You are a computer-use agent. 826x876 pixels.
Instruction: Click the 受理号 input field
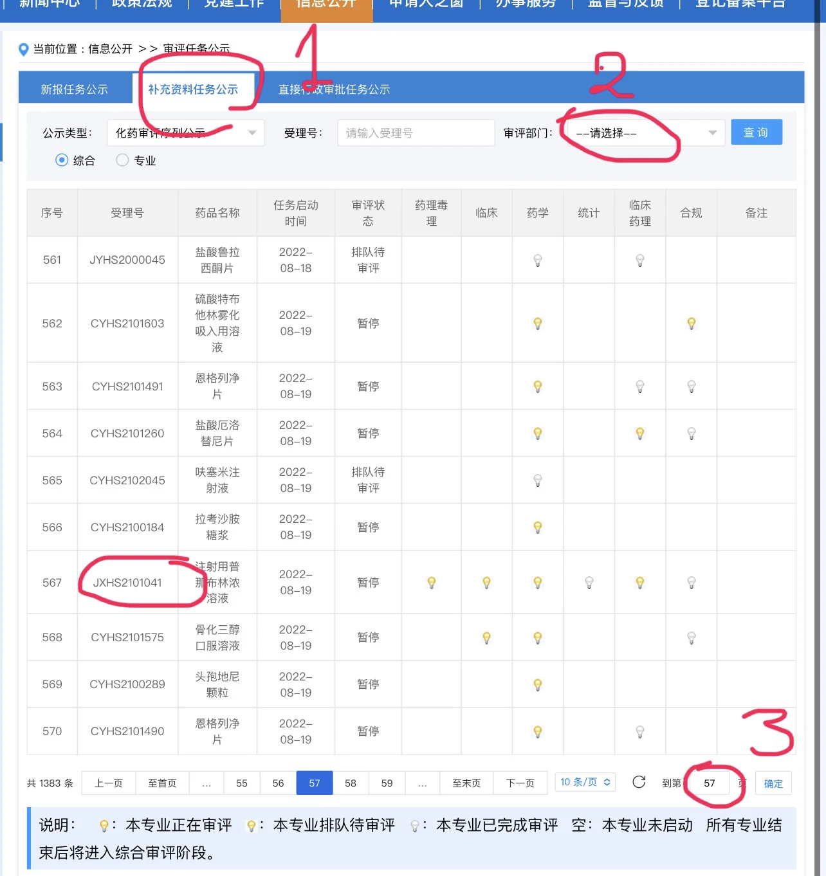416,133
